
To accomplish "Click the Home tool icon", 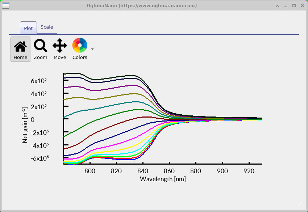I will 20,49.
